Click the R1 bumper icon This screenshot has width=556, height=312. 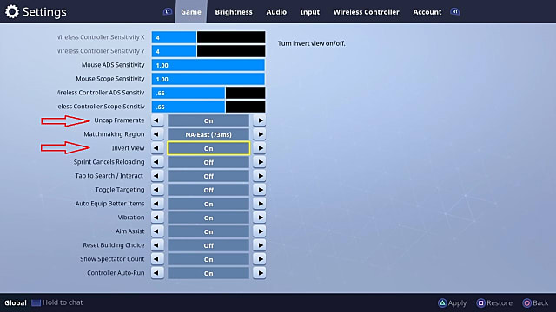point(454,12)
